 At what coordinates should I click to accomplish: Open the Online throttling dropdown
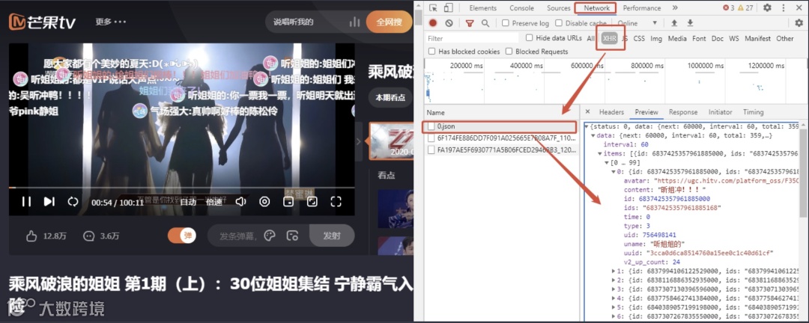pos(637,23)
